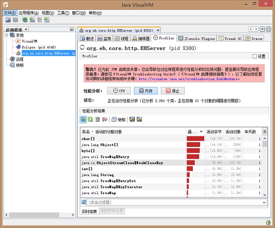275x228 pixels.
Task: Click the Memory profiling button
Action: 146,91
